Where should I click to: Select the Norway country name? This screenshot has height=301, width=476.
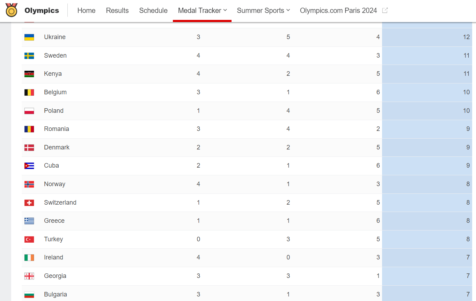click(x=54, y=184)
